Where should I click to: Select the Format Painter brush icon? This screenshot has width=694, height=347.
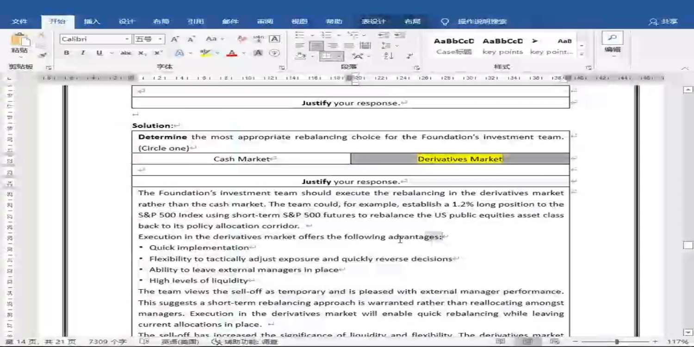click(x=42, y=56)
